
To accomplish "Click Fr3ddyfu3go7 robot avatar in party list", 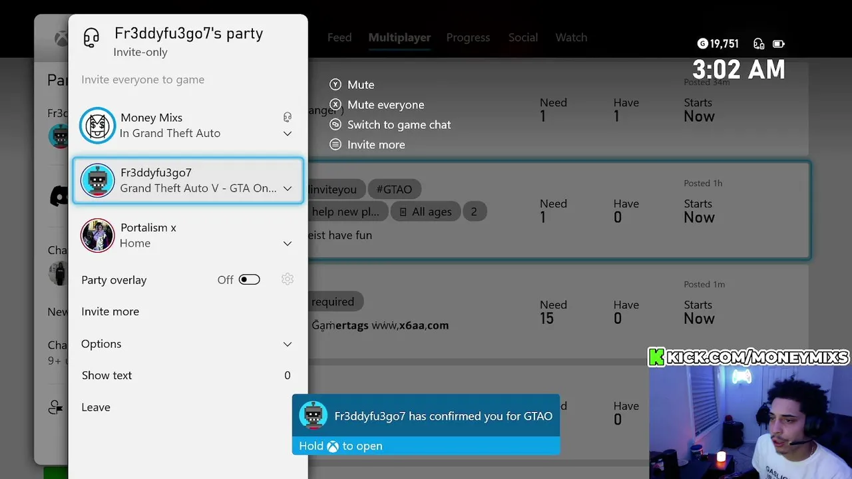I will click(x=97, y=180).
